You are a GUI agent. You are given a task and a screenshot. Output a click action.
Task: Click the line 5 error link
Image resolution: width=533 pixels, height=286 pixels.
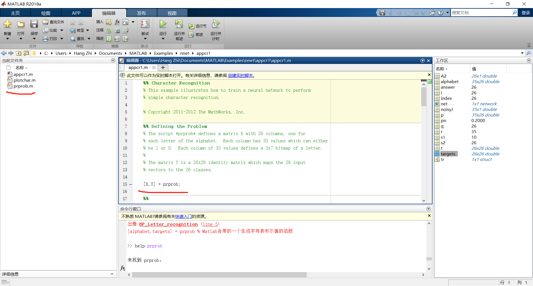pyautogui.click(x=210, y=224)
